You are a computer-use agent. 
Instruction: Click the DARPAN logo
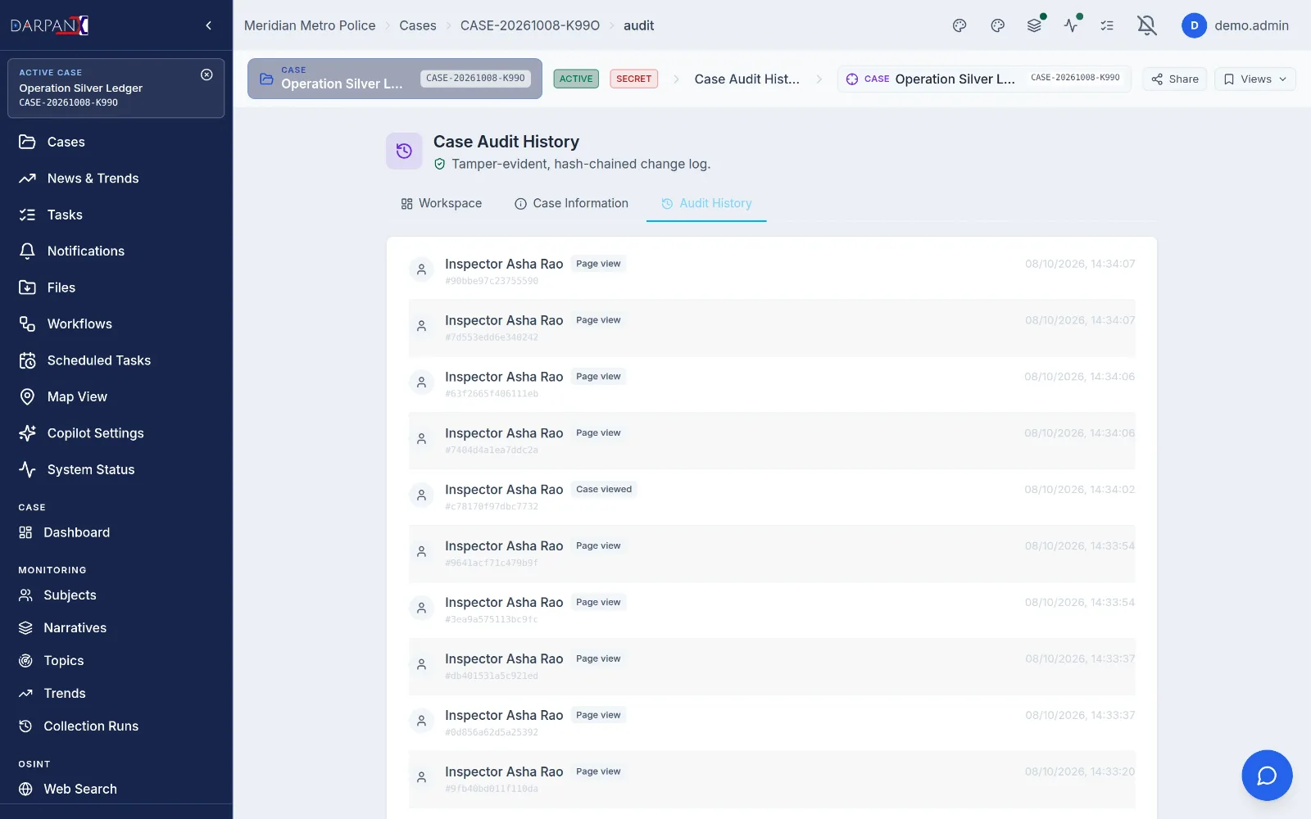[x=50, y=25]
